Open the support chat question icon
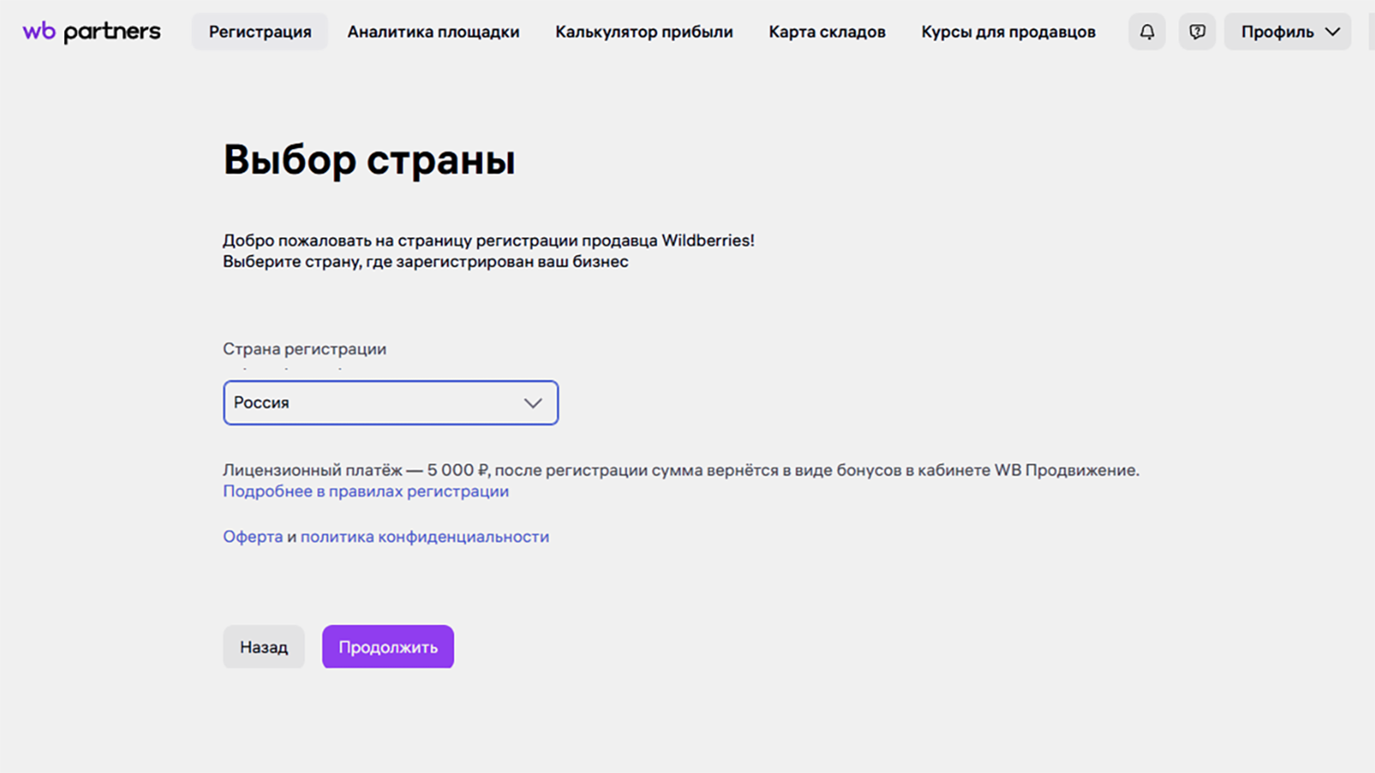 (1196, 32)
